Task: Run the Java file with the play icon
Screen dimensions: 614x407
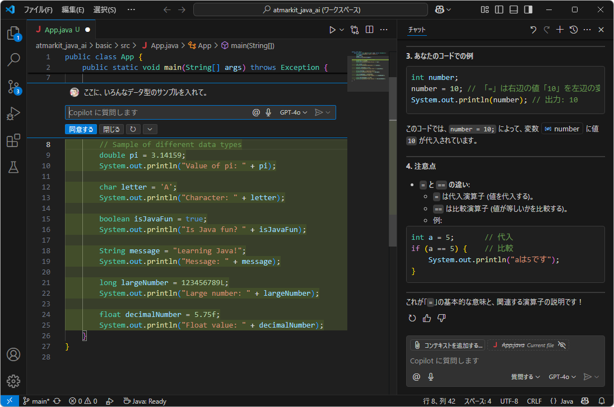Action: (332, 29)
